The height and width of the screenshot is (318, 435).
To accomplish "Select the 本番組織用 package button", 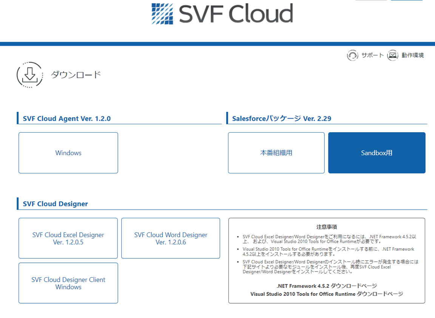I will point(276,153).
